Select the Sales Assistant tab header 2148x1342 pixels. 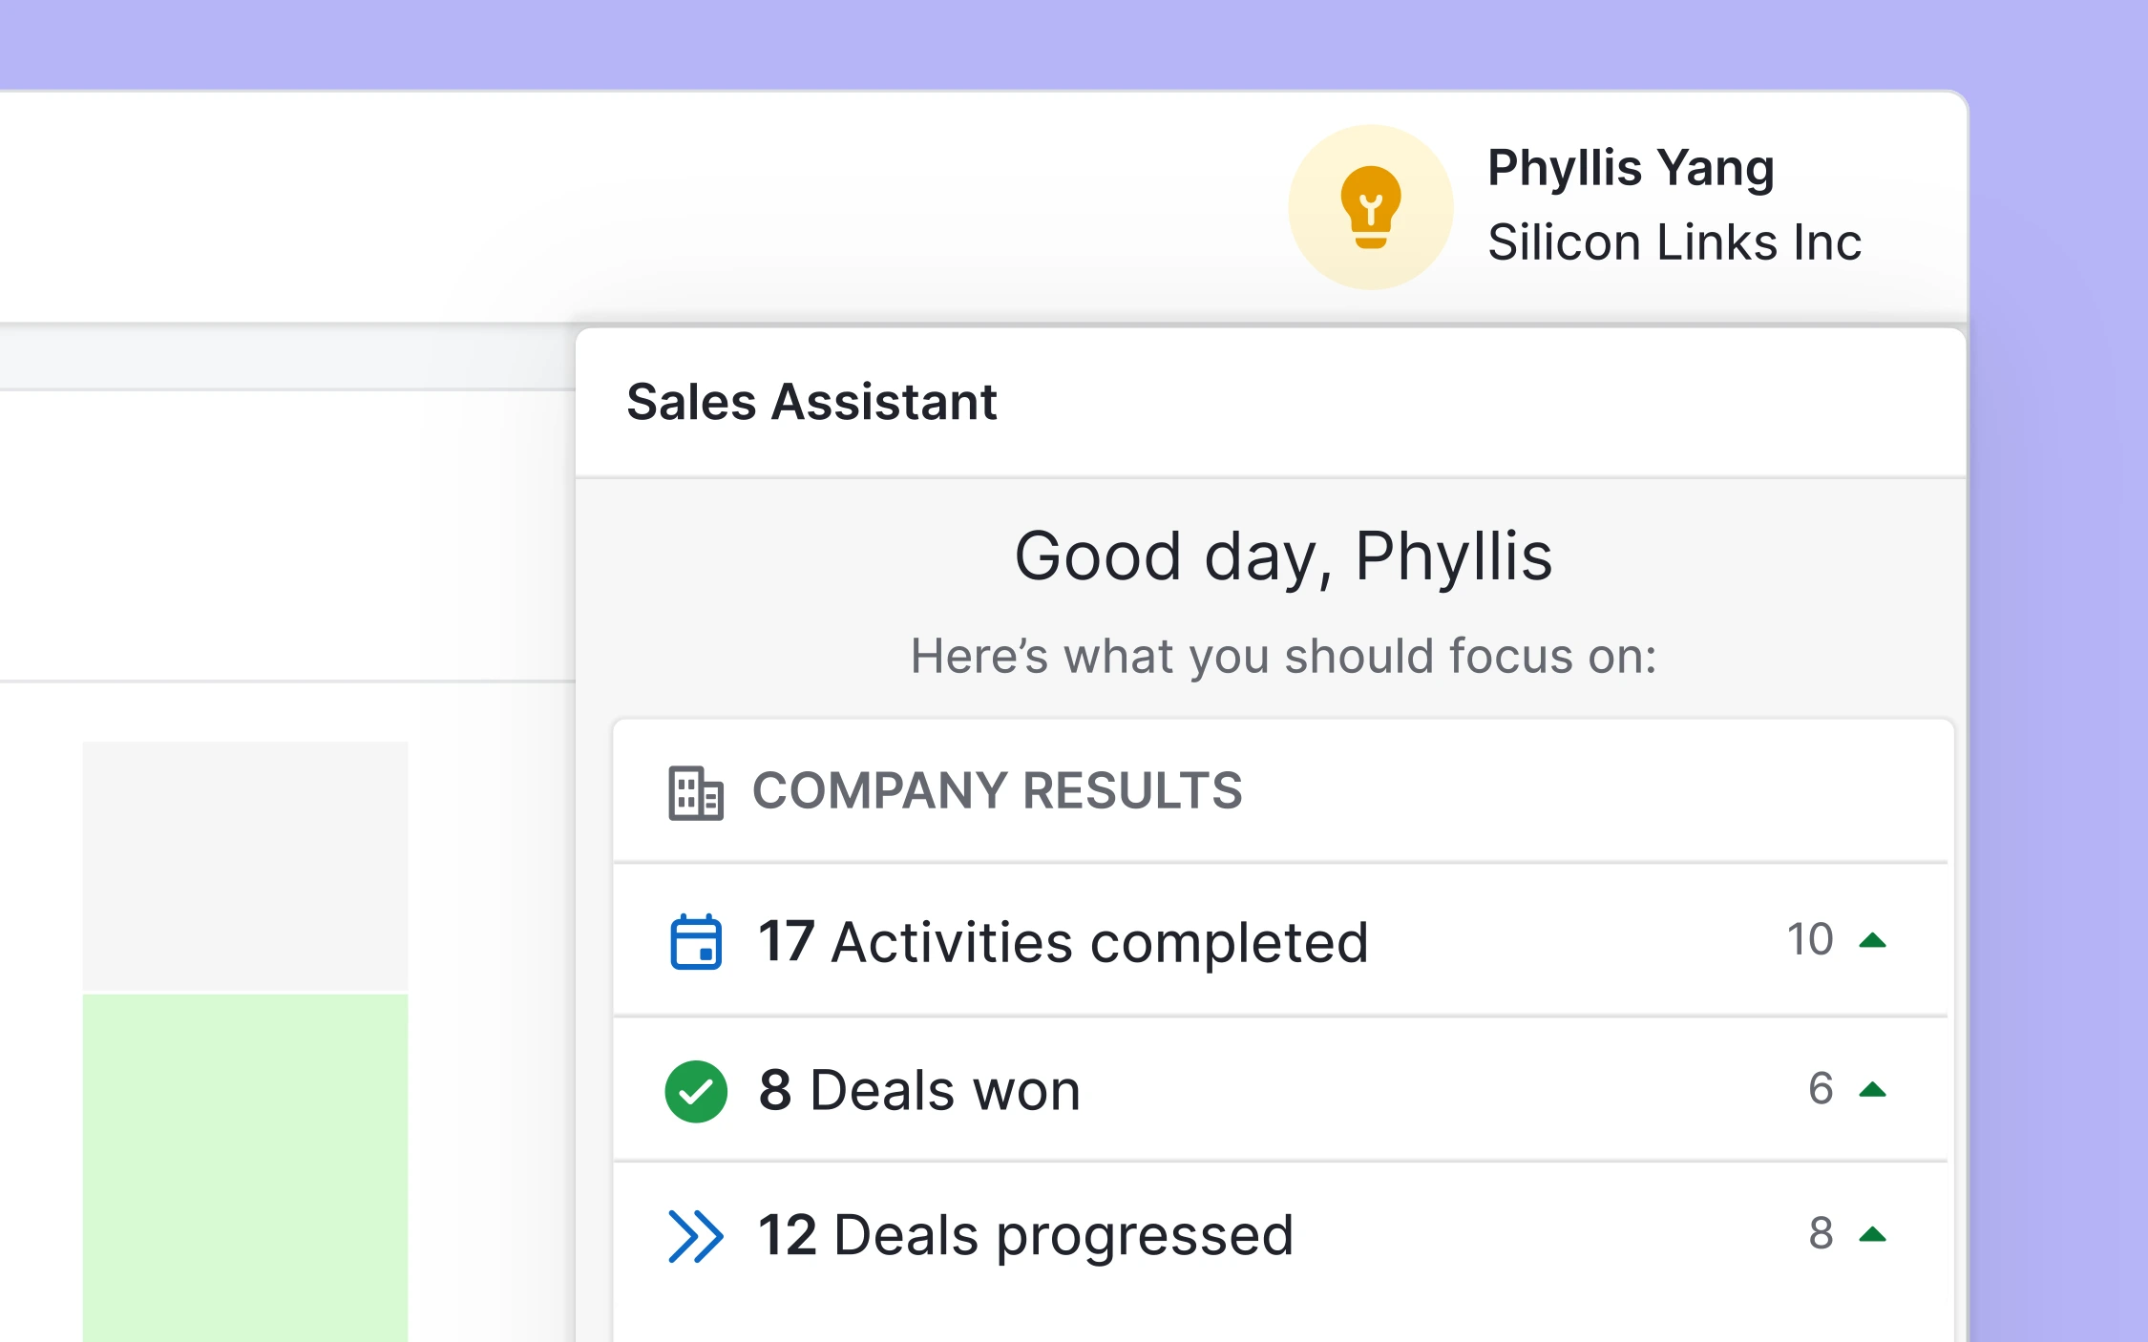click(x=812, y=402)
